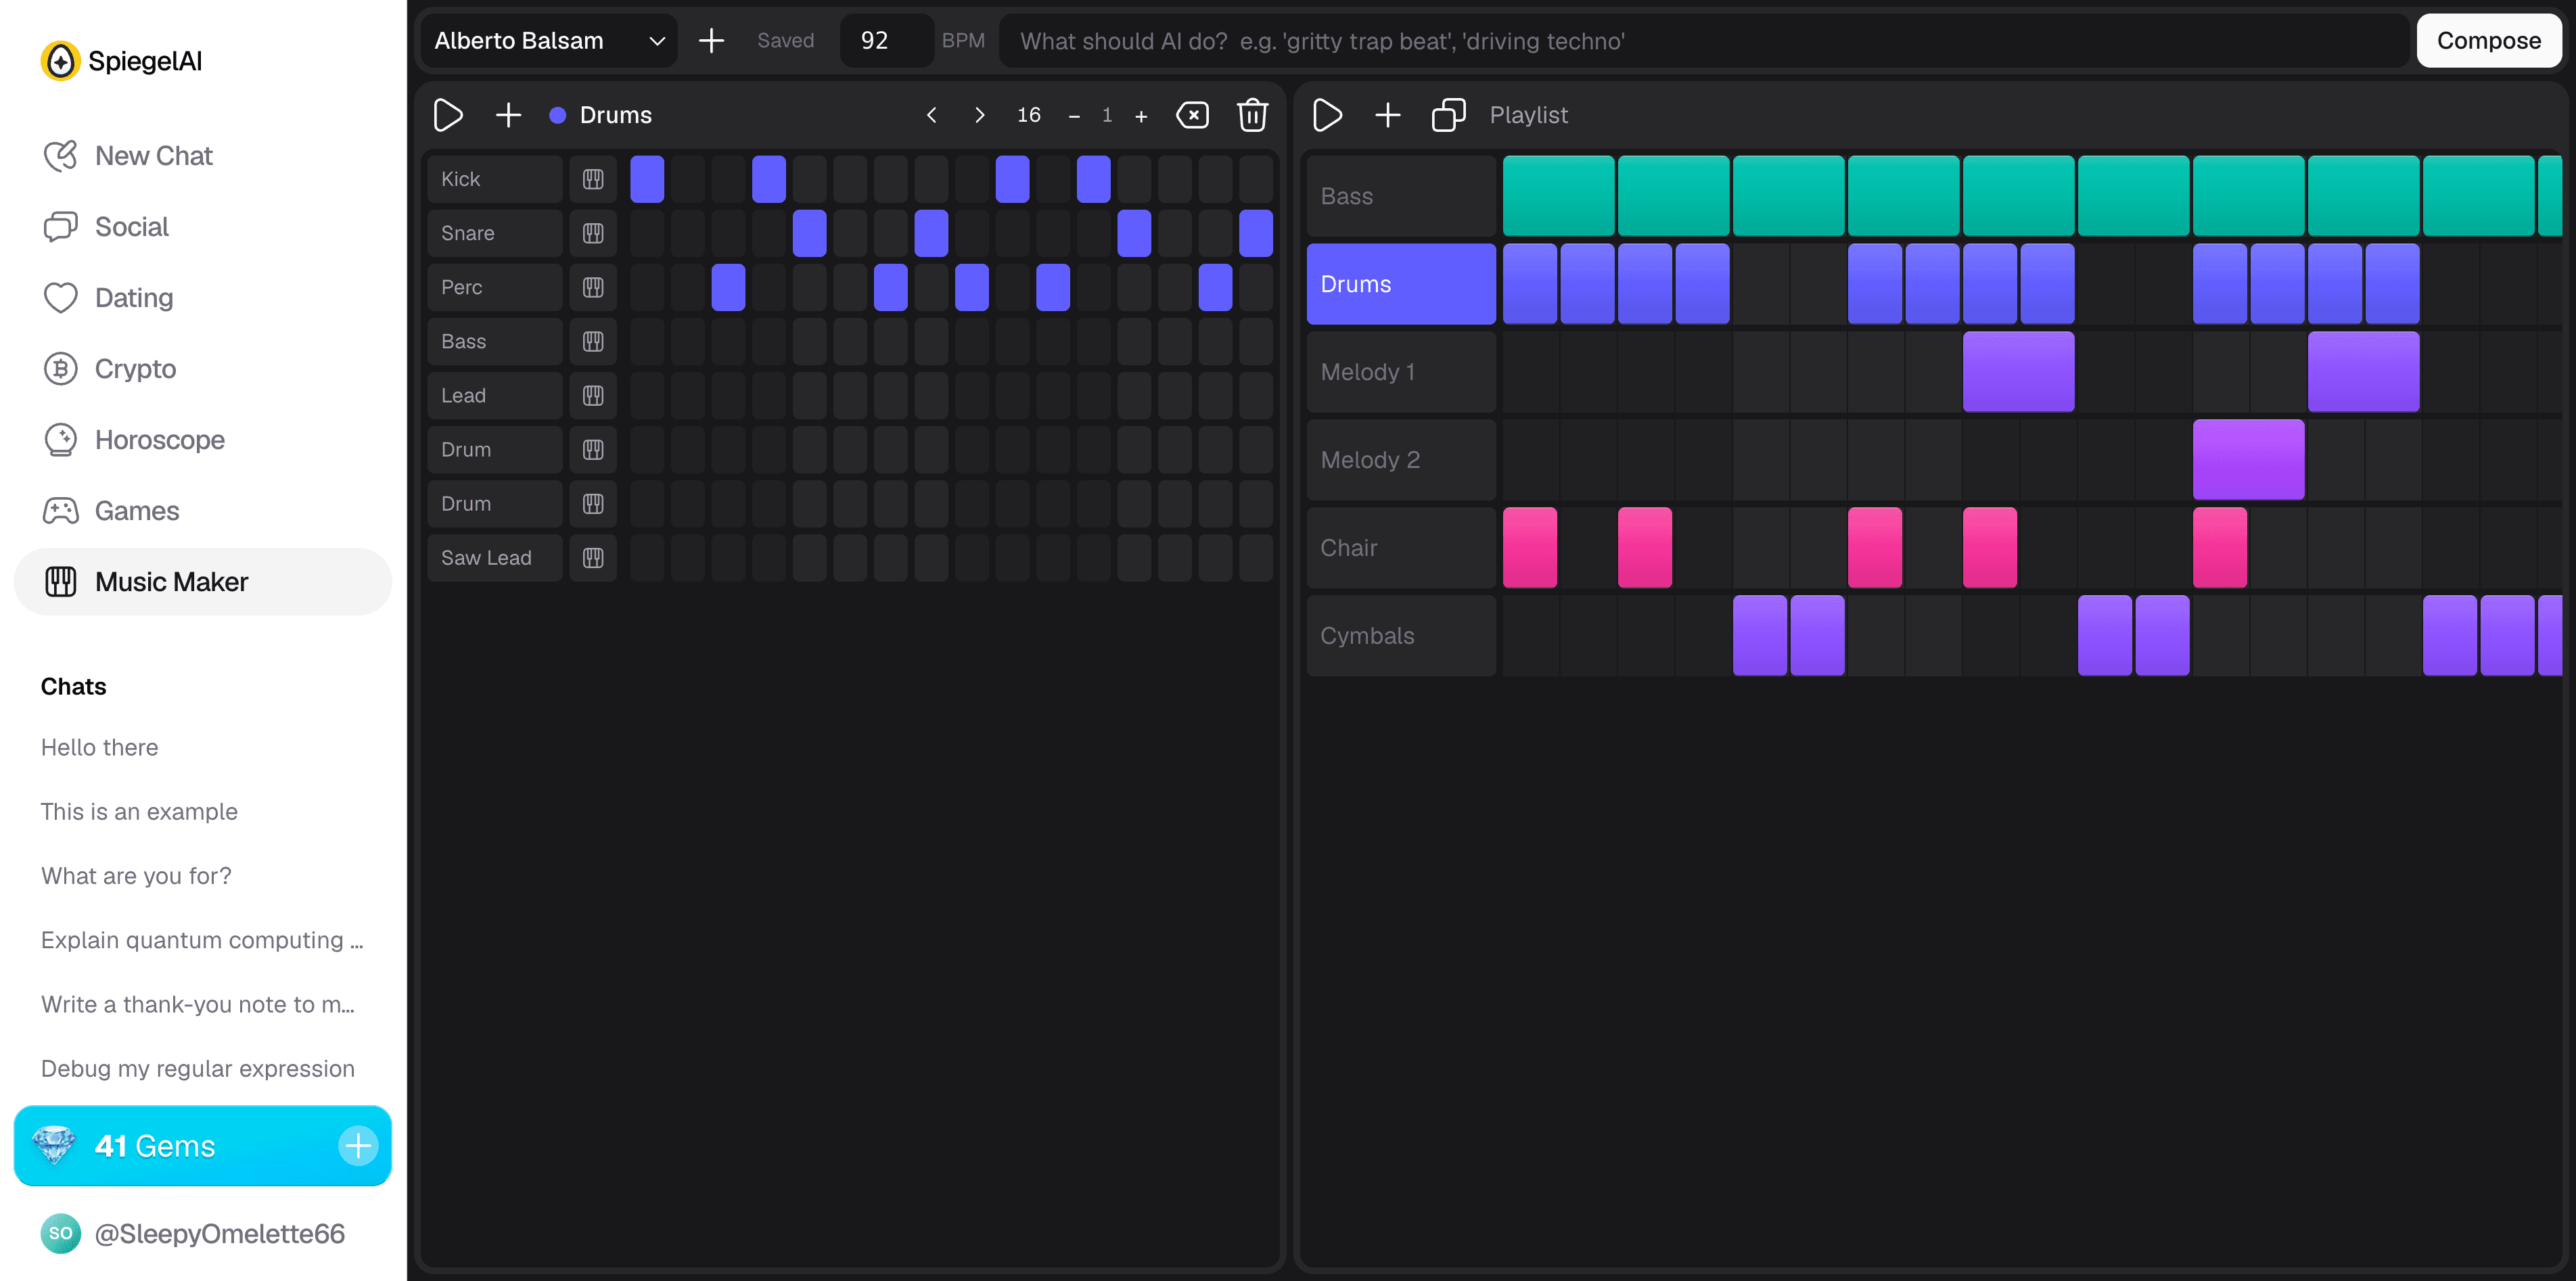
Task: Click the BPM value field showing 92
Action: tap(887, 41)
